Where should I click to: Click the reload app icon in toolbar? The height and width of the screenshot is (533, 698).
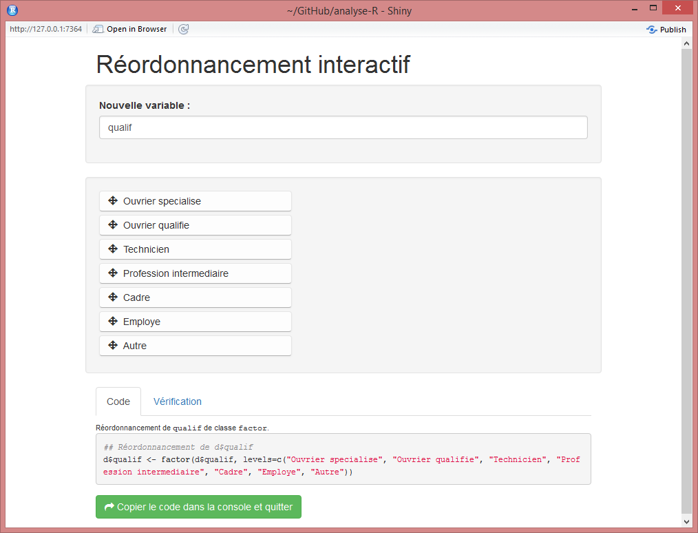pyautogui.click(x=183, y=29)
